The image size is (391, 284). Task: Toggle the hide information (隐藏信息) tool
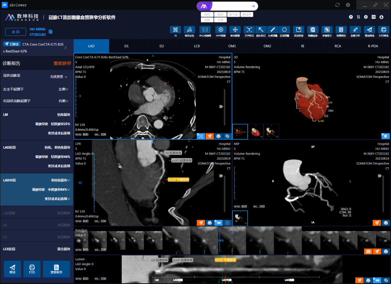(312, 30)
